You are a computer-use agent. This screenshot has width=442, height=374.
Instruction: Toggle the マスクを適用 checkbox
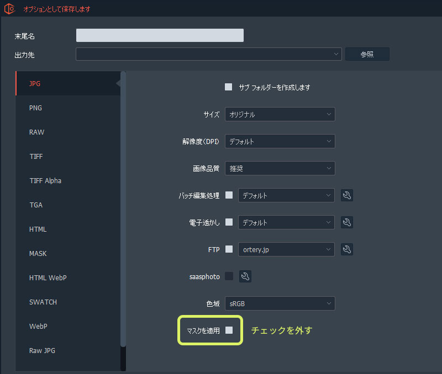coord(229,330)
